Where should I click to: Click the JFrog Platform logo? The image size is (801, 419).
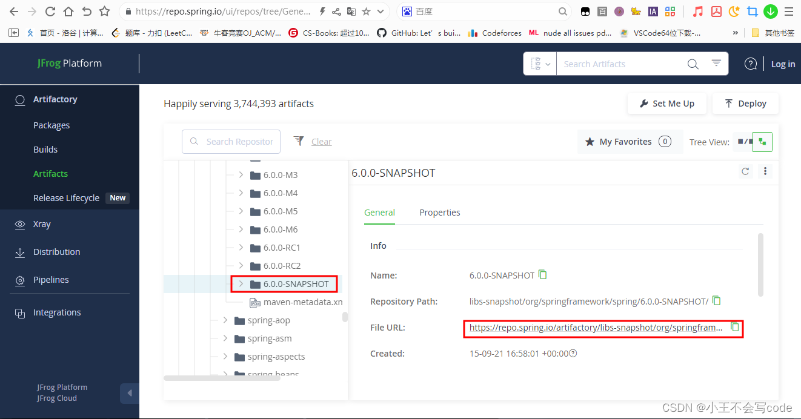pos(69,63)
